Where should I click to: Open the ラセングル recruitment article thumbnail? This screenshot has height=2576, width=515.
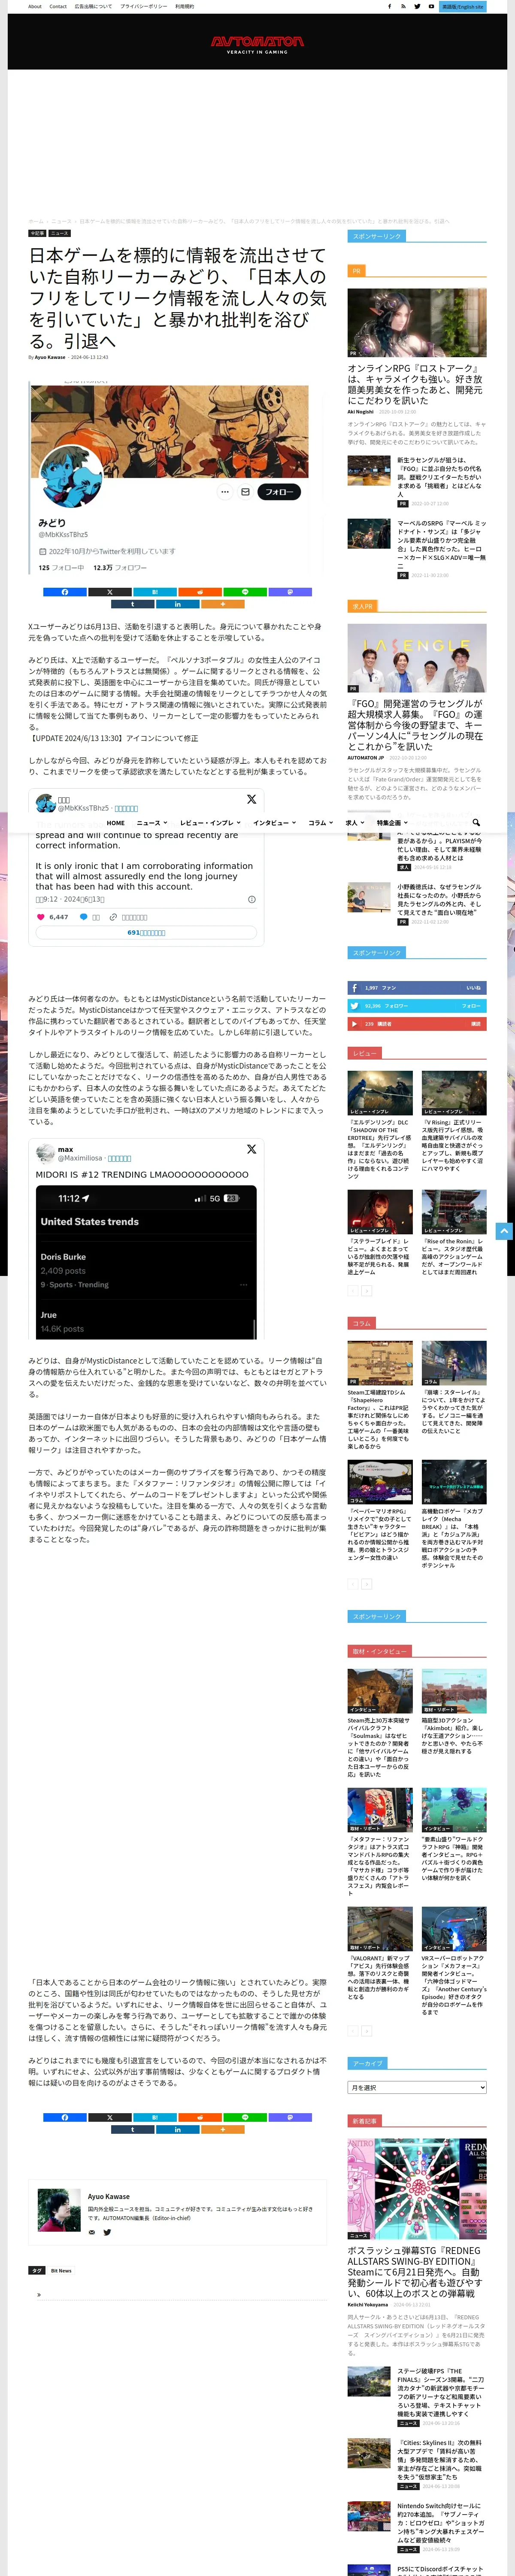tap(417, 659)
